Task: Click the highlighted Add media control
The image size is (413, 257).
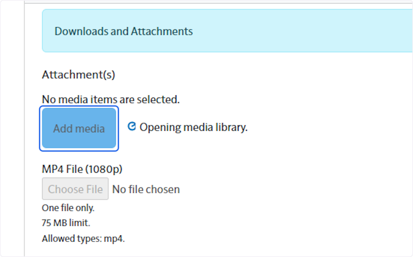Action: [78, 128]
